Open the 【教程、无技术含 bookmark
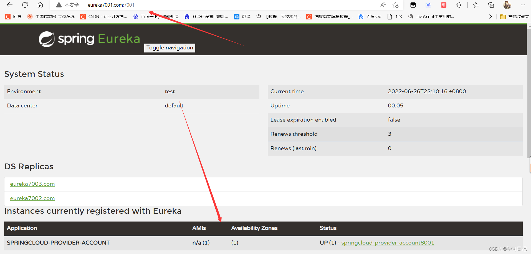The image size is (531, 254). click(x=279, y=17)
